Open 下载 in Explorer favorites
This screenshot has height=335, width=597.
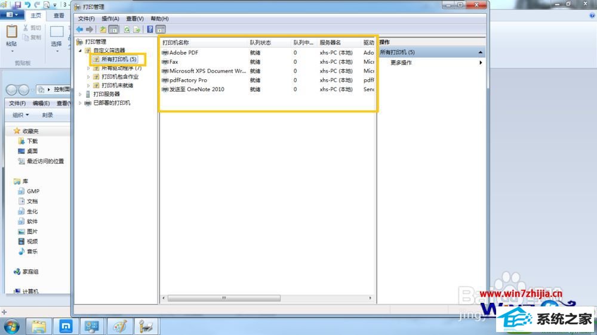pos(28,141)
